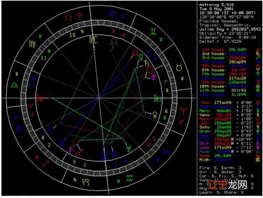Select the large blue Pluto glyph inside the wheel

[62, 142]
